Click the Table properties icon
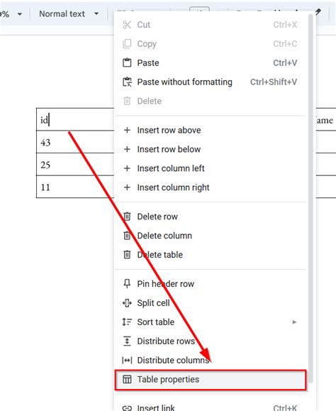The image size is (336, 411). 127,379
